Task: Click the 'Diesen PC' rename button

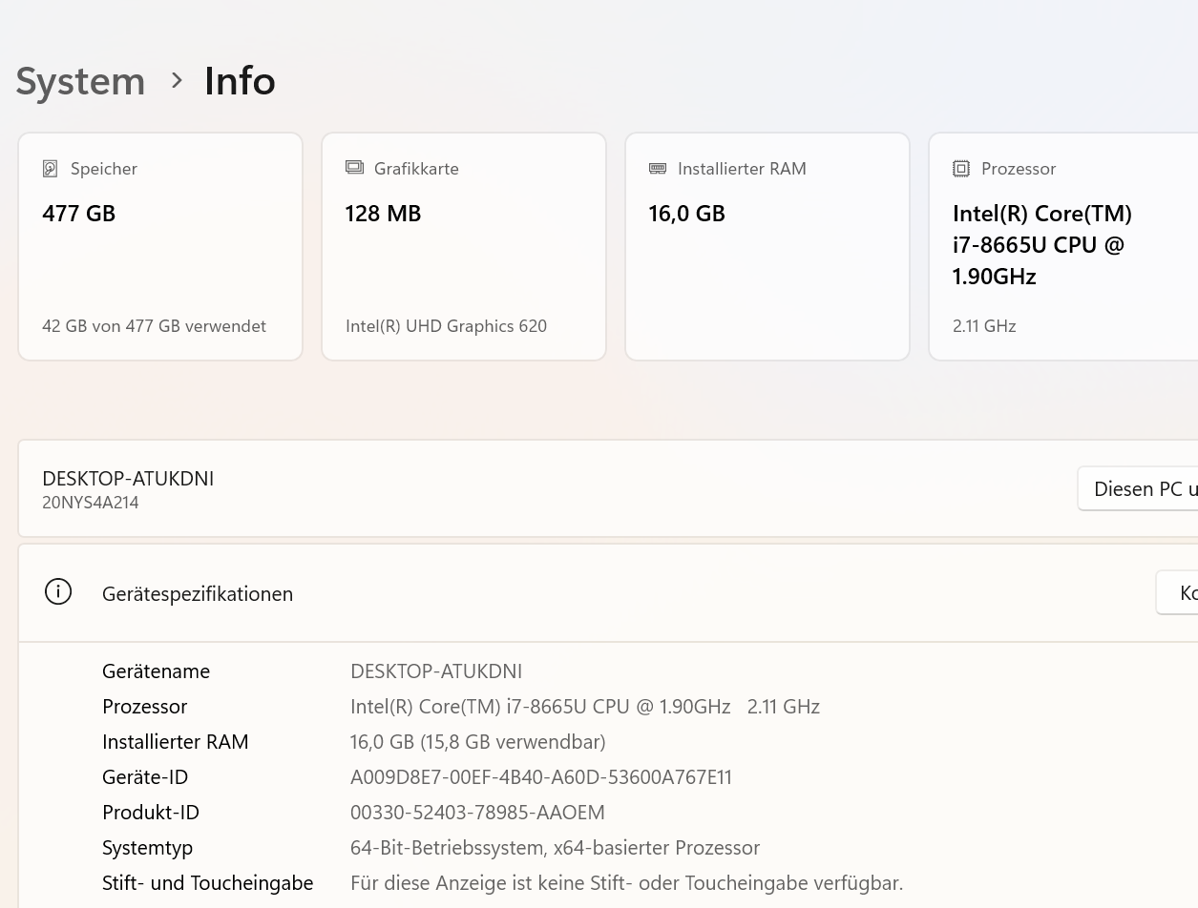Action: (1138, 488)
